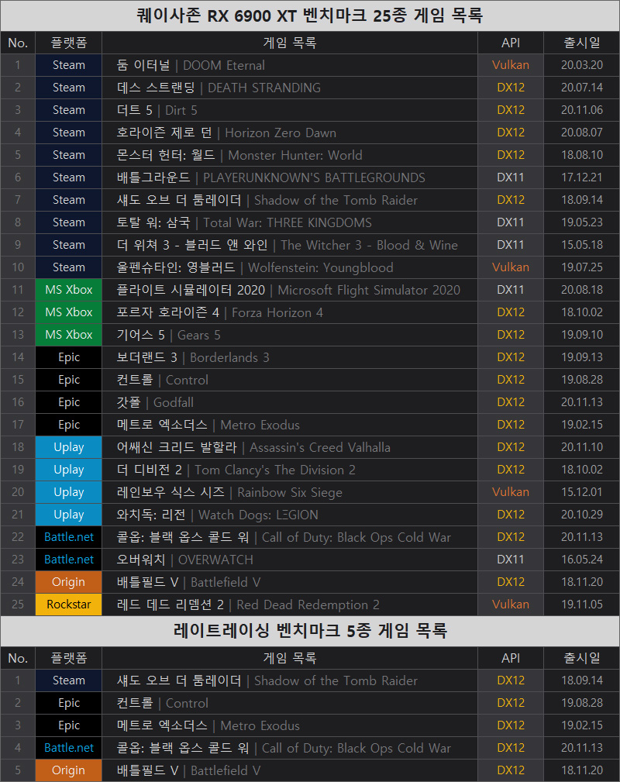Image resolution: width=620 pixels, height=782 pixels.
Task: Select Monster Hunter: World game cell
Action: click(x=290, y=155)
